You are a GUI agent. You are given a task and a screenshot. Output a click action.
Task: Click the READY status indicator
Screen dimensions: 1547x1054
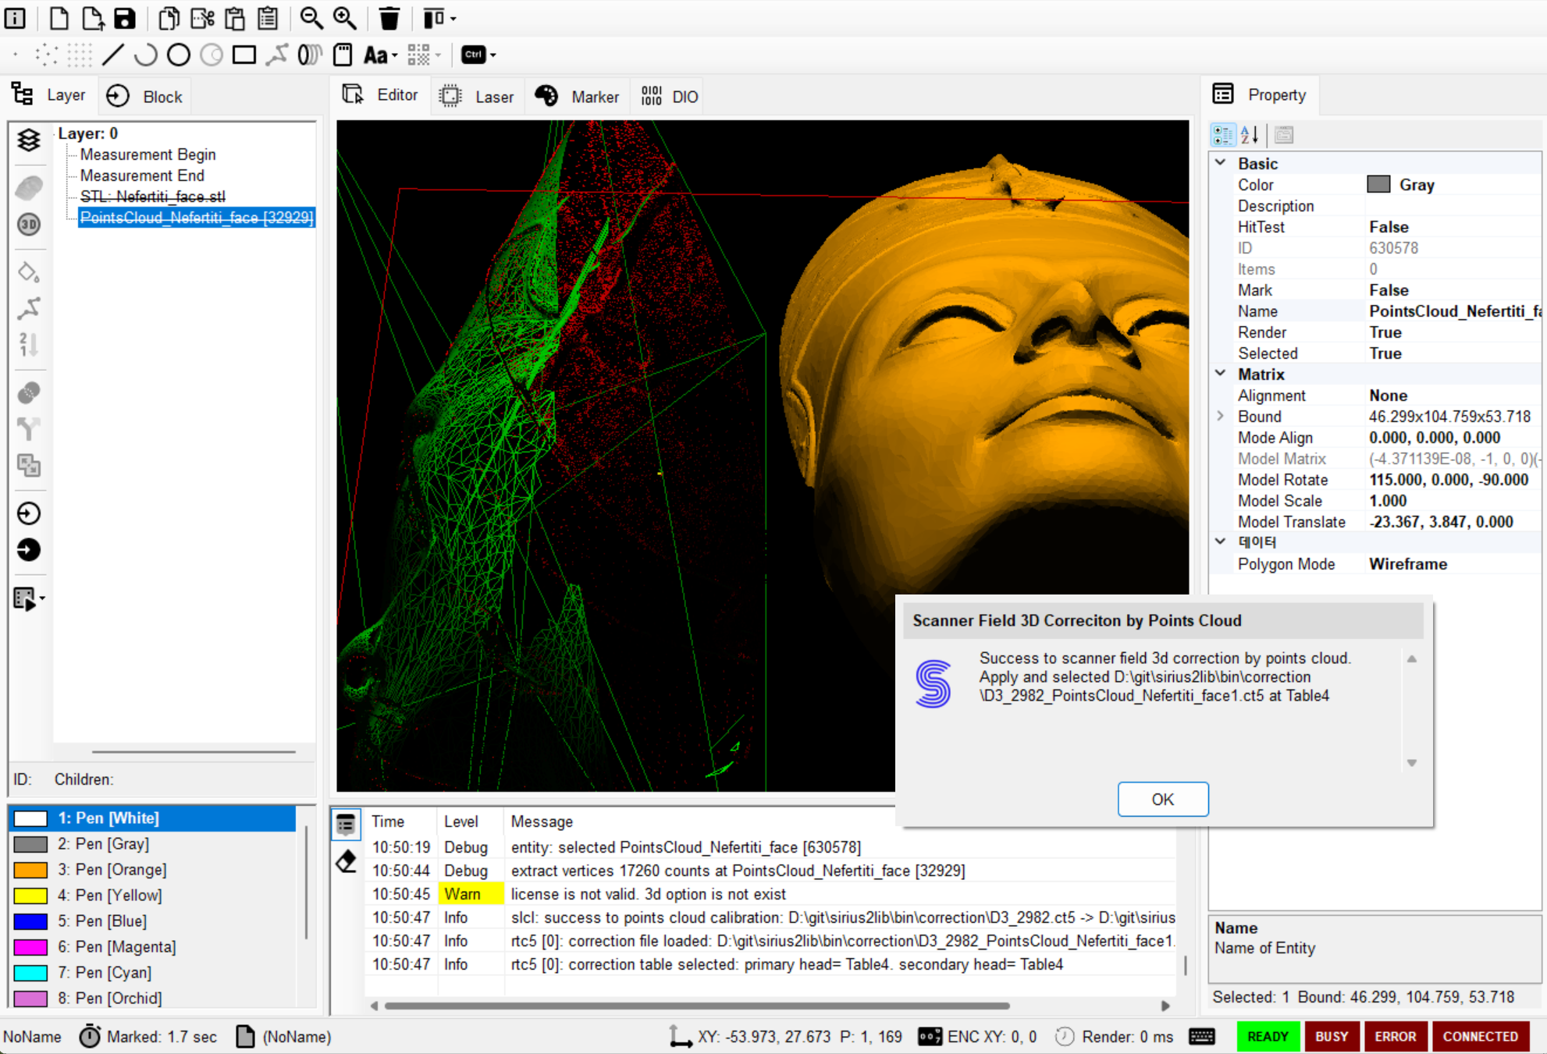coord(1268,1036)
